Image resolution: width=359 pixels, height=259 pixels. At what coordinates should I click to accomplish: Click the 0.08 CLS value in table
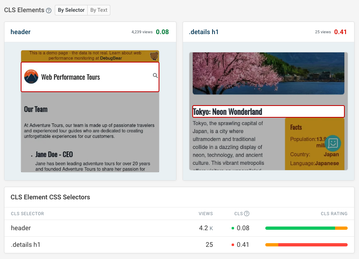[x=243, y=228]
